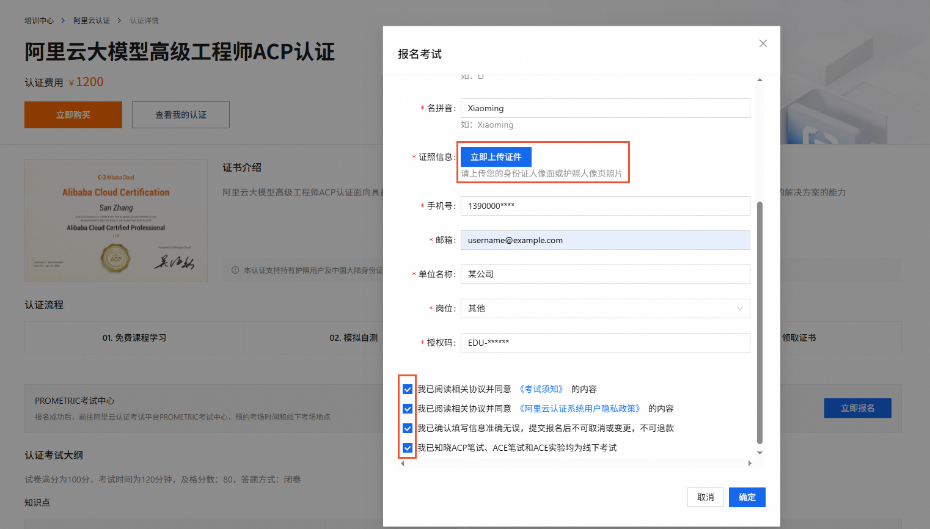Screen dimensions: 930x529
Task: Close the 报名考试 dialog with the X
Action: 763,43
